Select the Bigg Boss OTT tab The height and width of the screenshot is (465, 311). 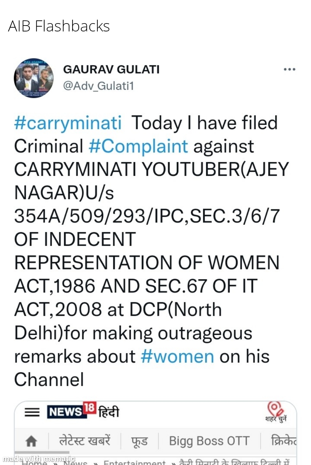coord(209,440)
